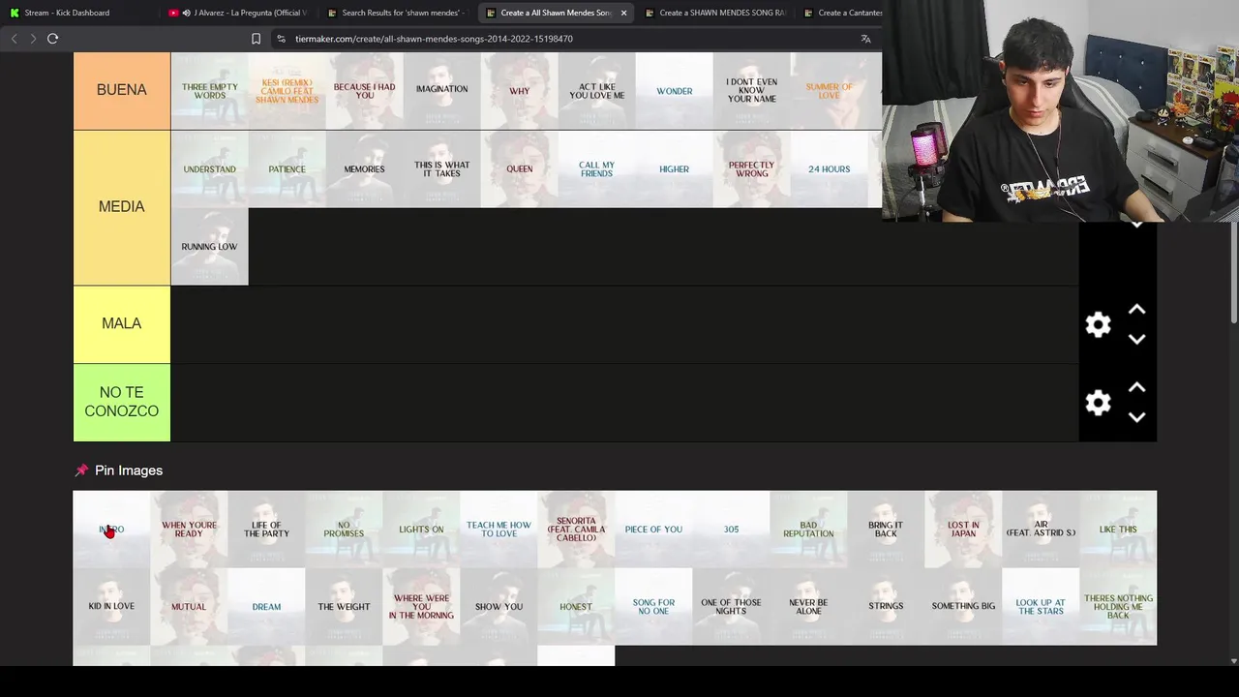Close the All Shawn Mendes Songs tab
The width and height of the screenshot is (1239, 697).
coord(623,13)
